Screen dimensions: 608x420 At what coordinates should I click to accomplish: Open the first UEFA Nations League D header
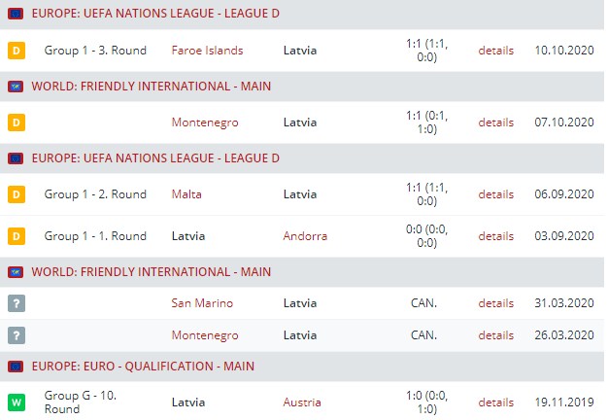click(x=155, y=15)
